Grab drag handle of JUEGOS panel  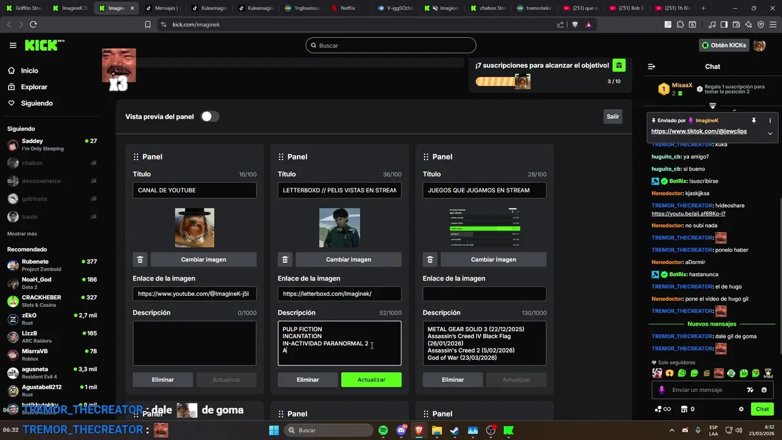[426, 157]
